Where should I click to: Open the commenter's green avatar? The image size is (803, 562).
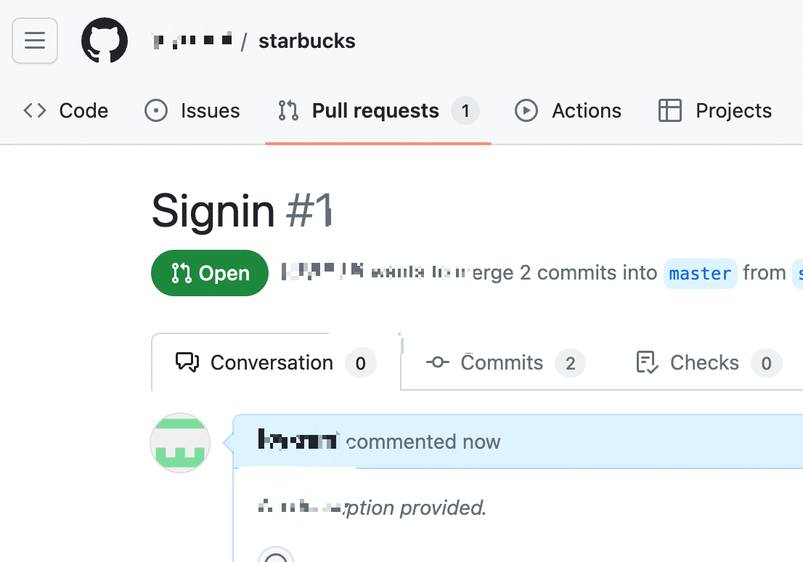180,443
